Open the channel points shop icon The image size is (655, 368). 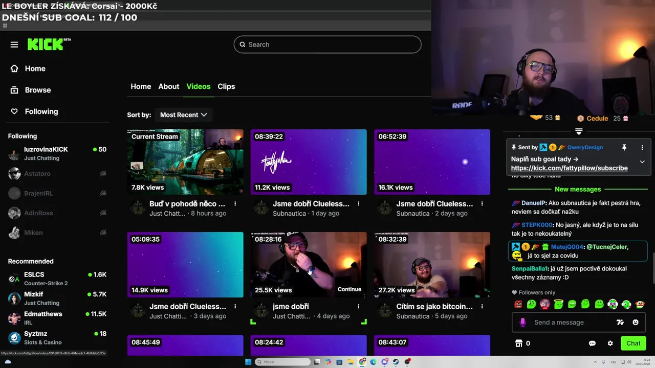tap(518, 343)
